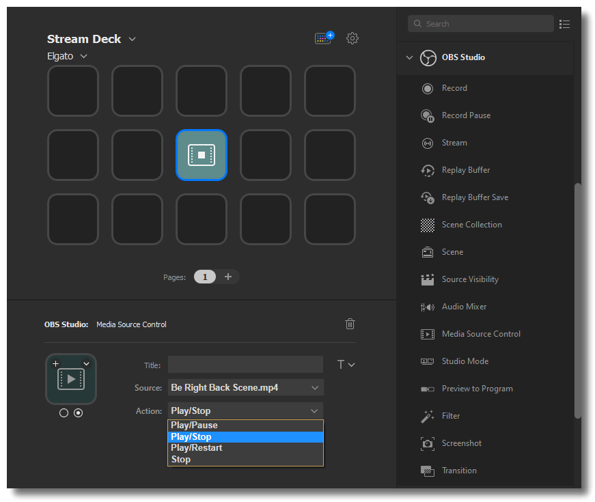Viewport: 595px width, 502px height.
Task: Click the Title input field
Action: 245,365
